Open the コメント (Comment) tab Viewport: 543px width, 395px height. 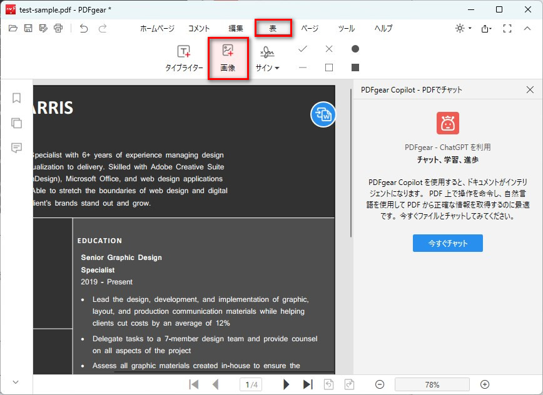[198, 28]
